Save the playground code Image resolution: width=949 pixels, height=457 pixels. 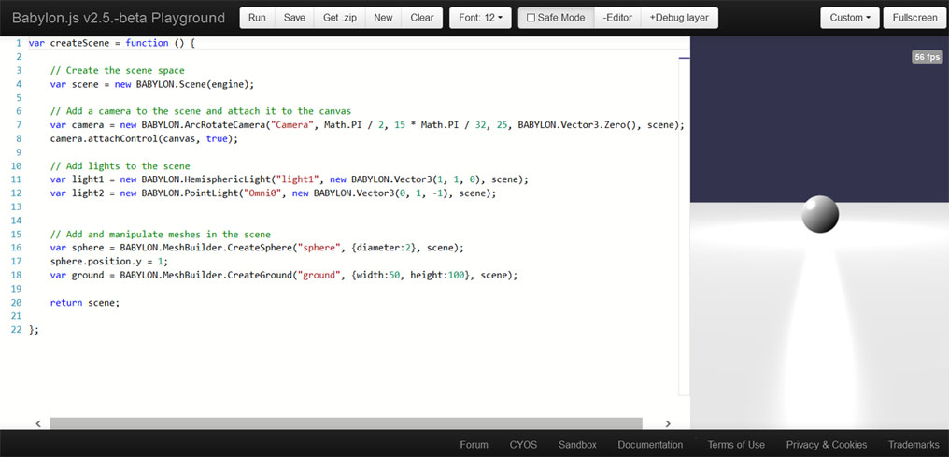[294, 18]
